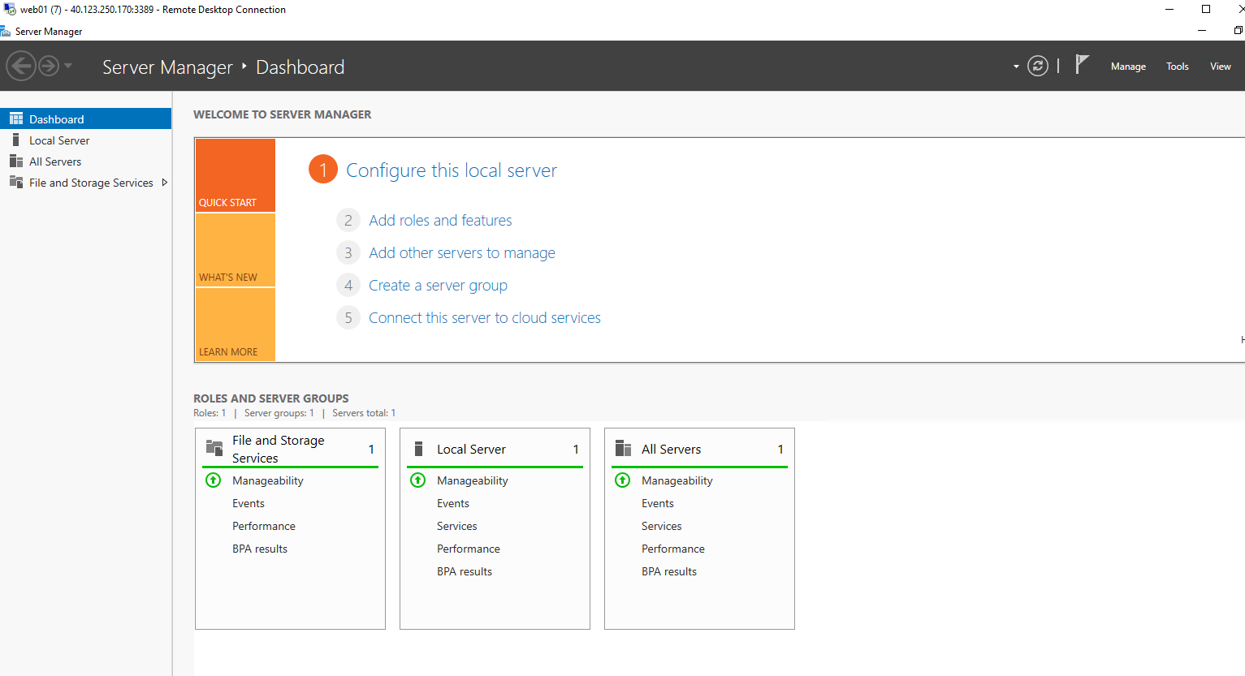Open the View menu
This screenshot has height=676, width=1245.
pyautogui.click(x=1221, y=67)
